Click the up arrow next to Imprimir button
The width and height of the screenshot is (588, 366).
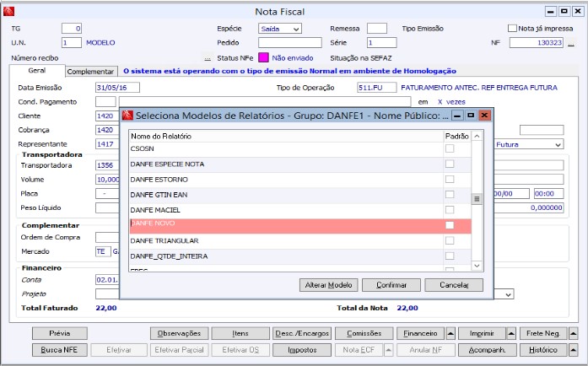[511, 333]
